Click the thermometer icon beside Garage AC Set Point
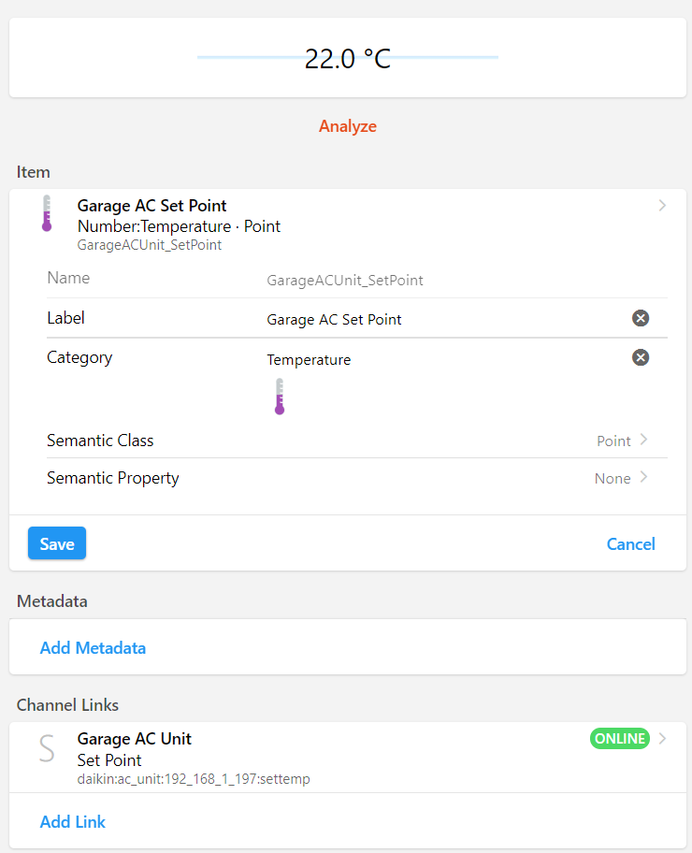Image resolution: width=692 pixels, height=853 pixels. tap(47, 213)
